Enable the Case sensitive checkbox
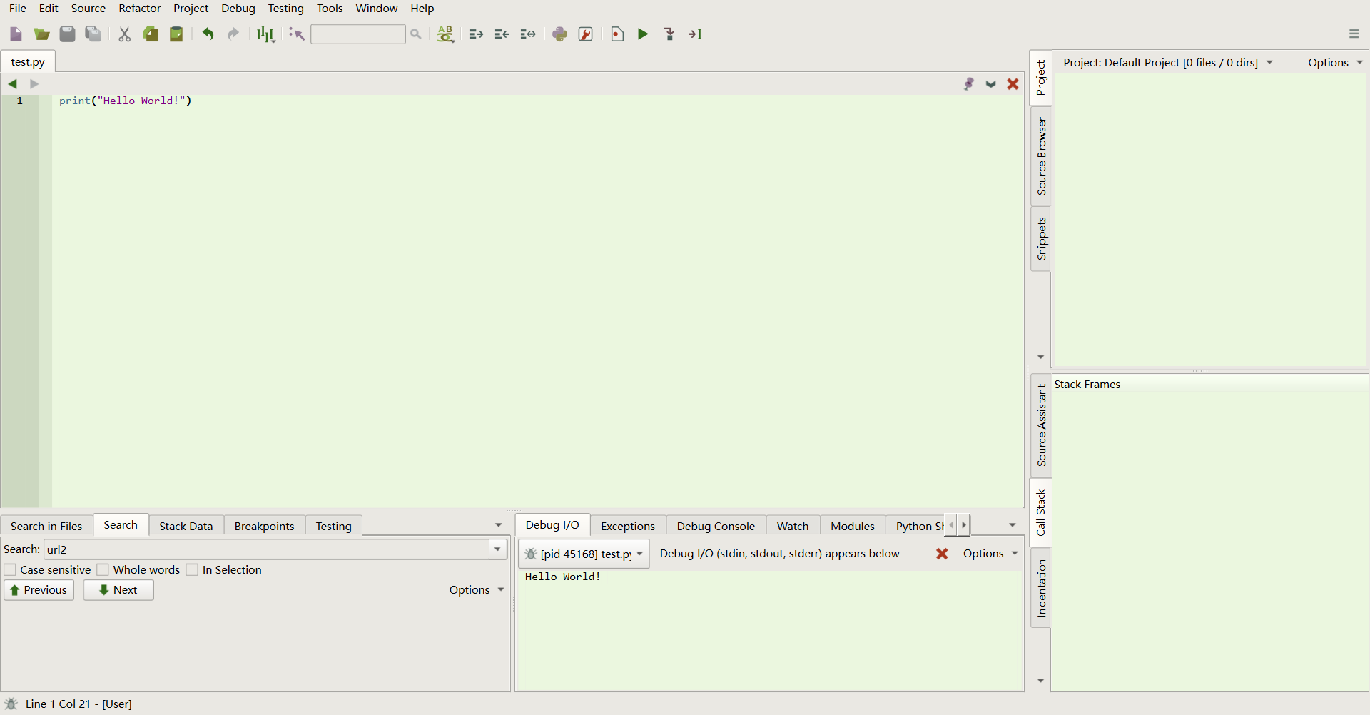The image size is (1370, 715). coord(11,570)
